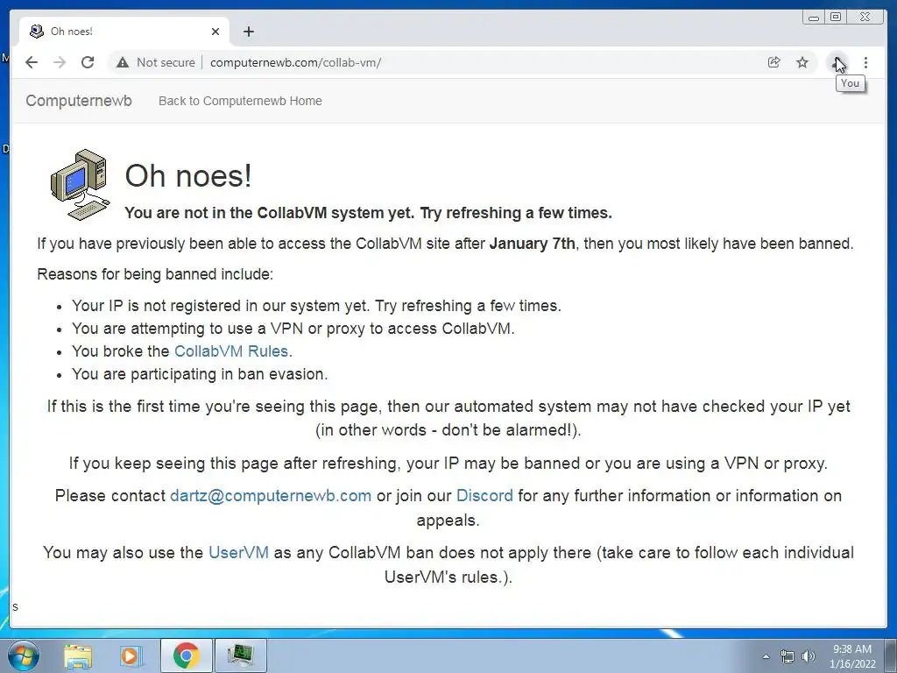
Task: Reload the current page
Action: coord(88,62)
